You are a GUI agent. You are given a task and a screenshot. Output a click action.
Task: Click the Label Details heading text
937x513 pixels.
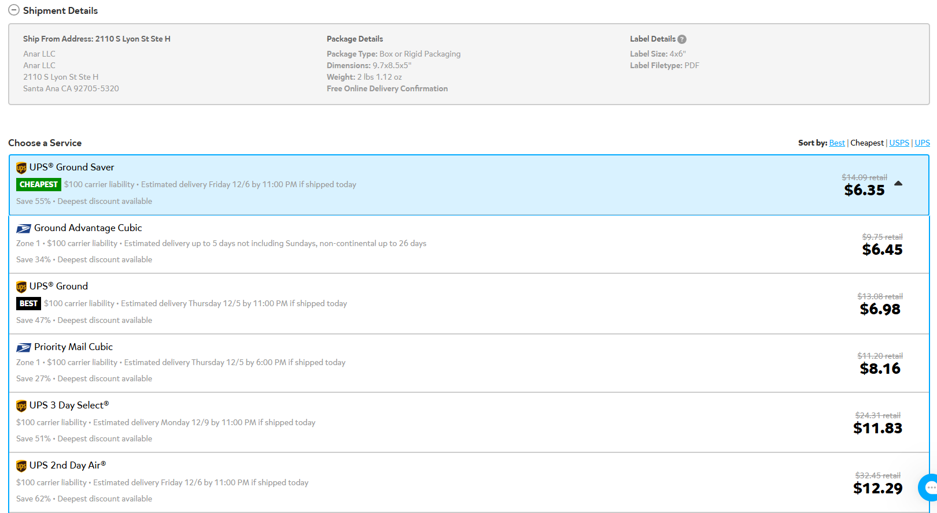(x=652, y=39)
